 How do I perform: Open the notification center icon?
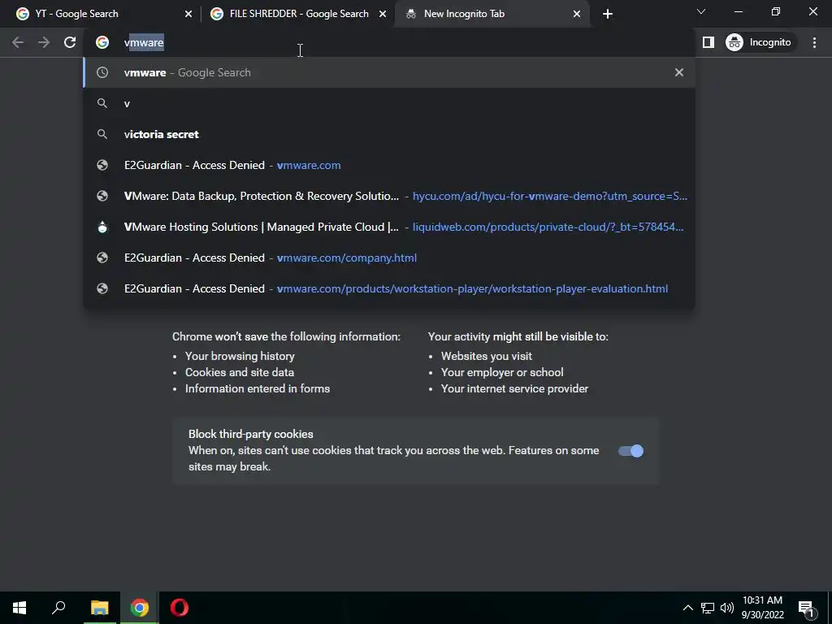(806, 609)
